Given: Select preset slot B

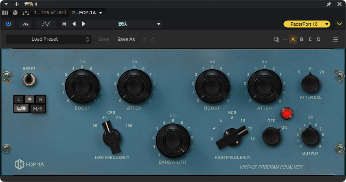Looking at the screenshot, I should click(302, 39).
